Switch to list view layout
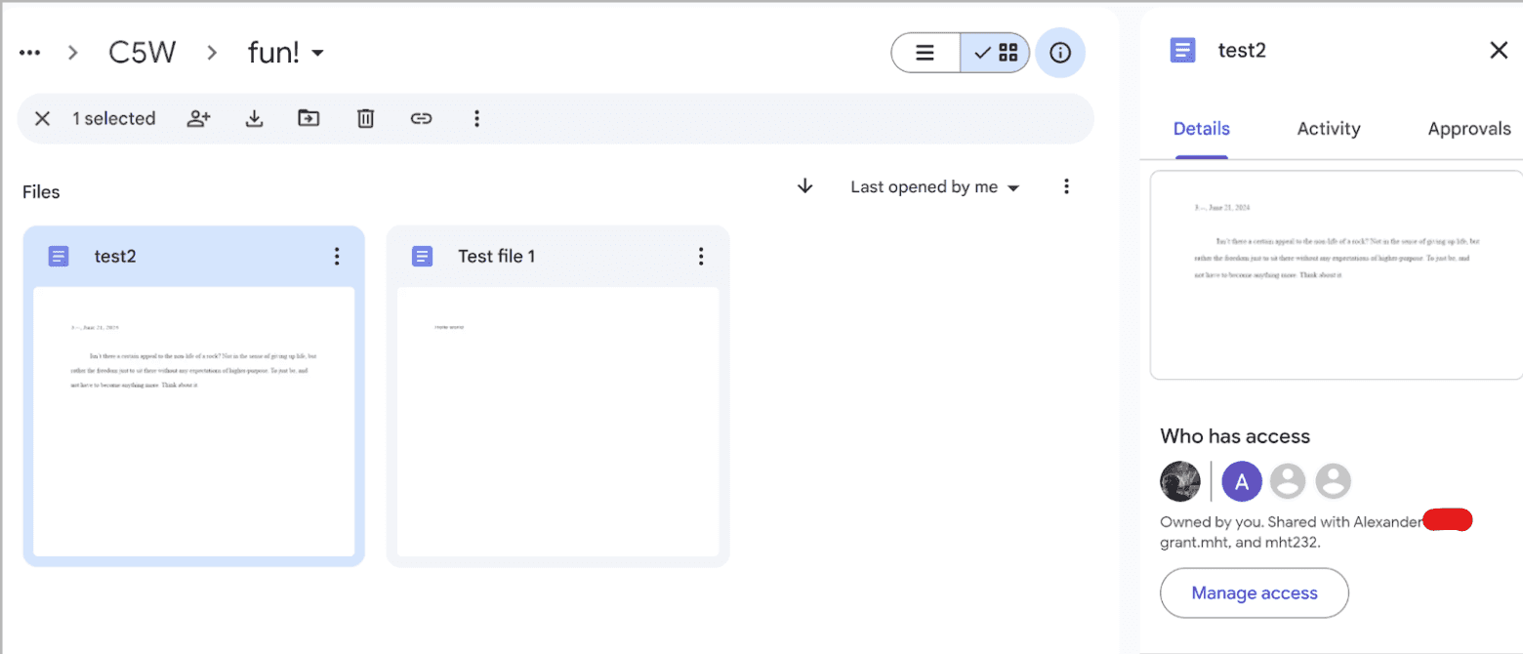This screenshot has height=654, width=1523. (x=925, y=52)
